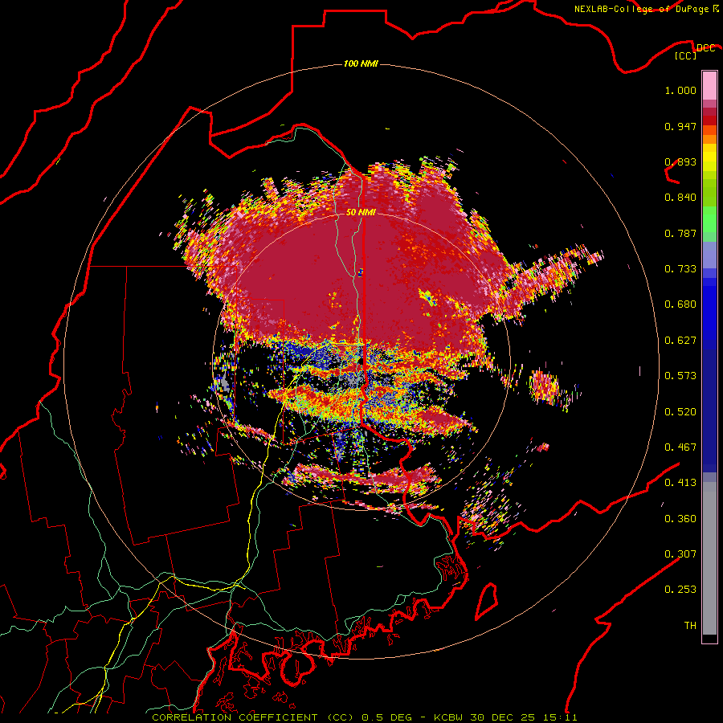Viewport: 723px width, 723px height.
Task: Click the 0.307 scale value
Action: pos(680,554)
